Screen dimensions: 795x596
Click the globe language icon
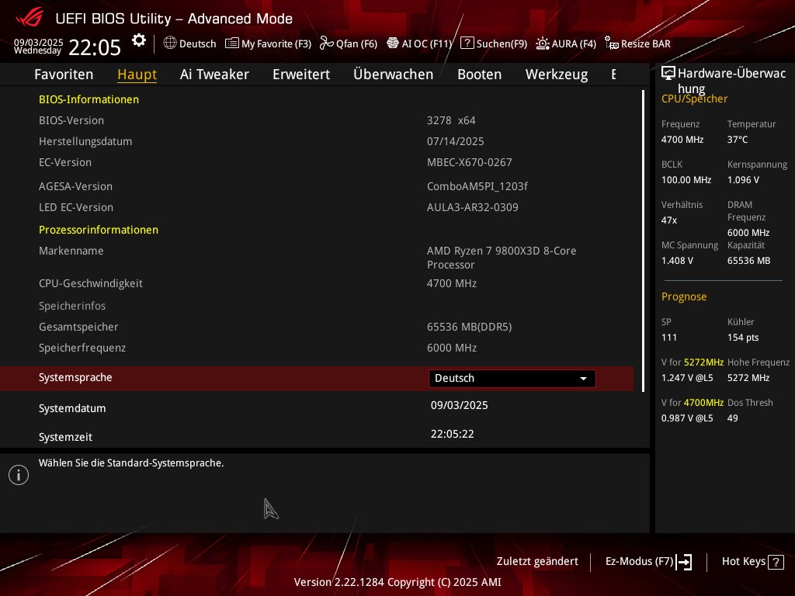point(170,43)
